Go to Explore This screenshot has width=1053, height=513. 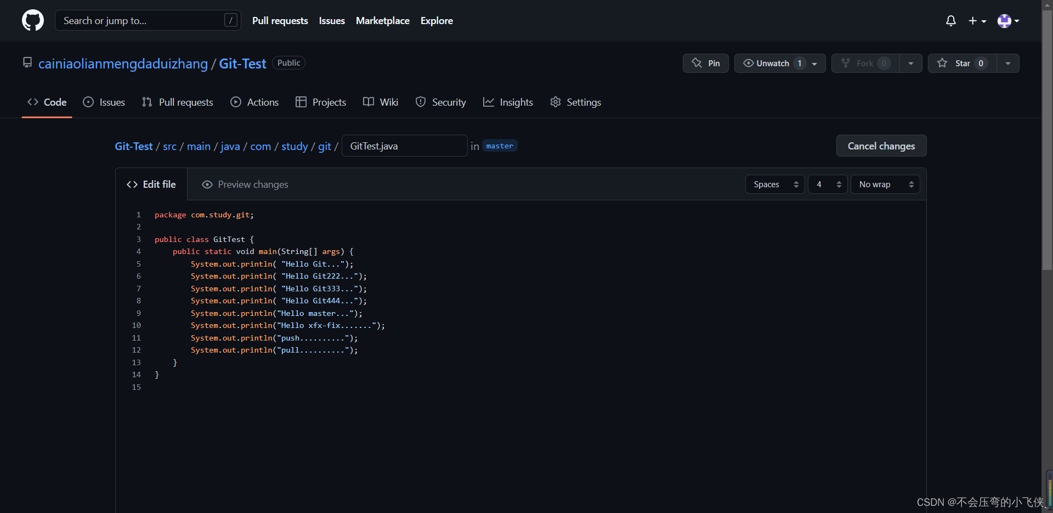437,21
